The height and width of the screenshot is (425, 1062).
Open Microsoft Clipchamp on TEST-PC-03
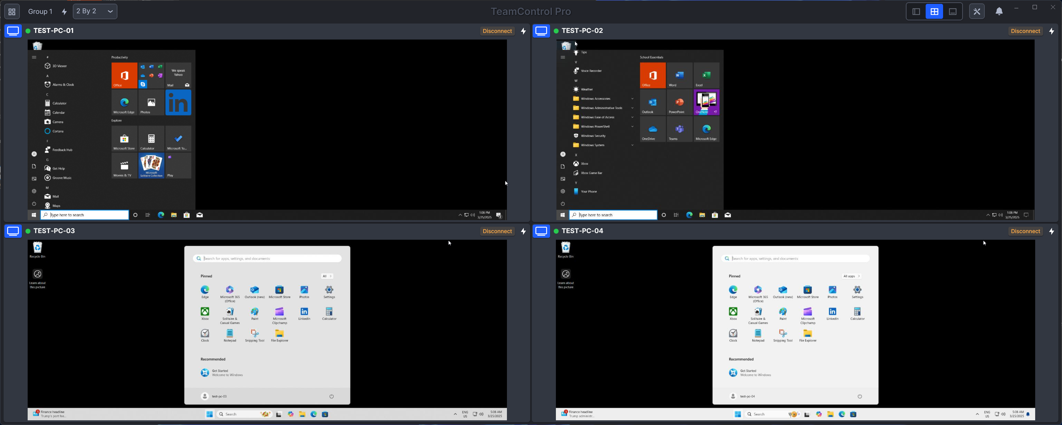point(280,316)
